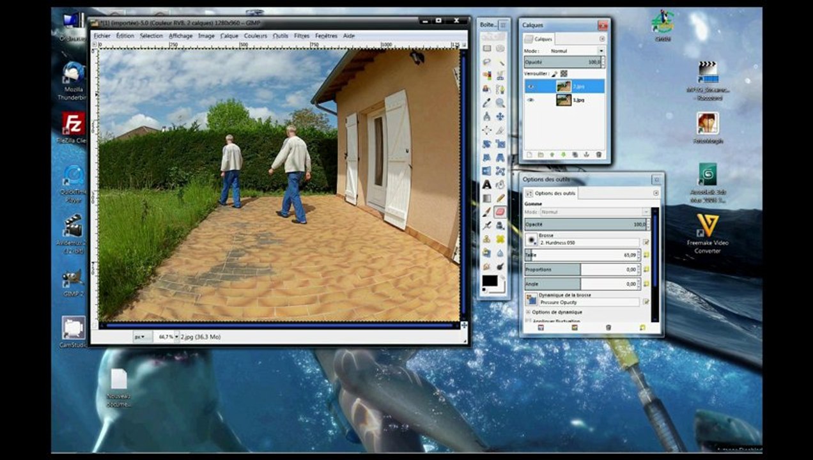Reset the Angle value to default
The height and width of the screenshot is (460, 813).
[647, 284]
